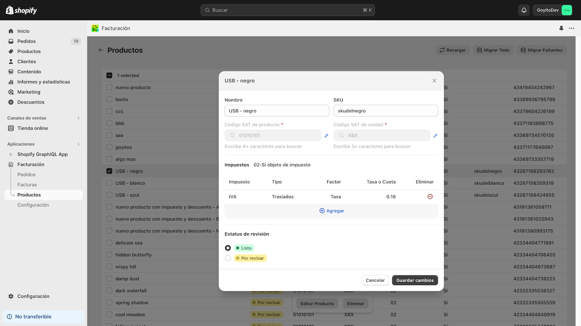Click the Configuración gear icon
Image resolution: width=581 pixels, height=326 pixels.
coord(11,296)
